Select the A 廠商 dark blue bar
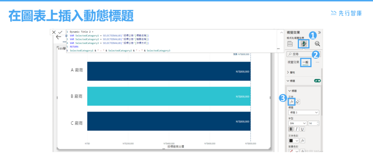Image resolution: width=373 pixels, height=162 pixels. pos(169,71)
